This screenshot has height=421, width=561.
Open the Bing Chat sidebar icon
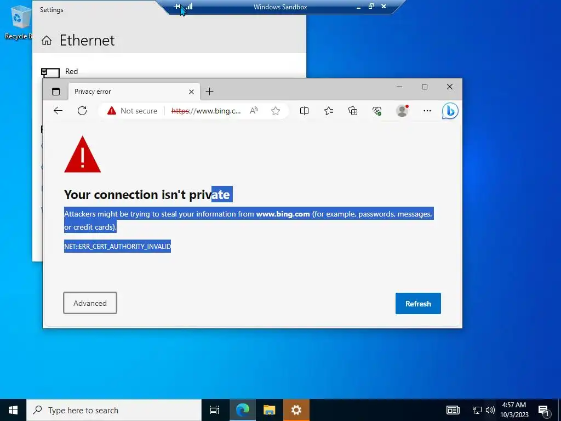[x=450, y=111]
